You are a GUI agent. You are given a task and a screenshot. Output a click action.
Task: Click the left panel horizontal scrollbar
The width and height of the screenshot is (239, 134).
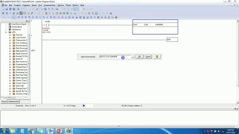tap(14, 97)
